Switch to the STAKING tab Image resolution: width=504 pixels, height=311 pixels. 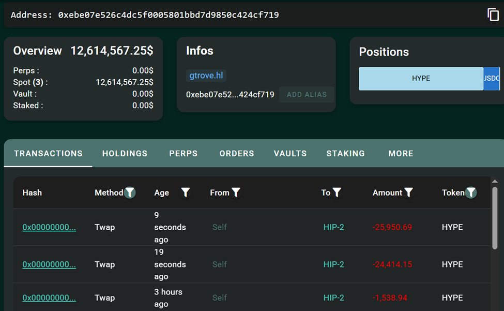click(345, 153)
